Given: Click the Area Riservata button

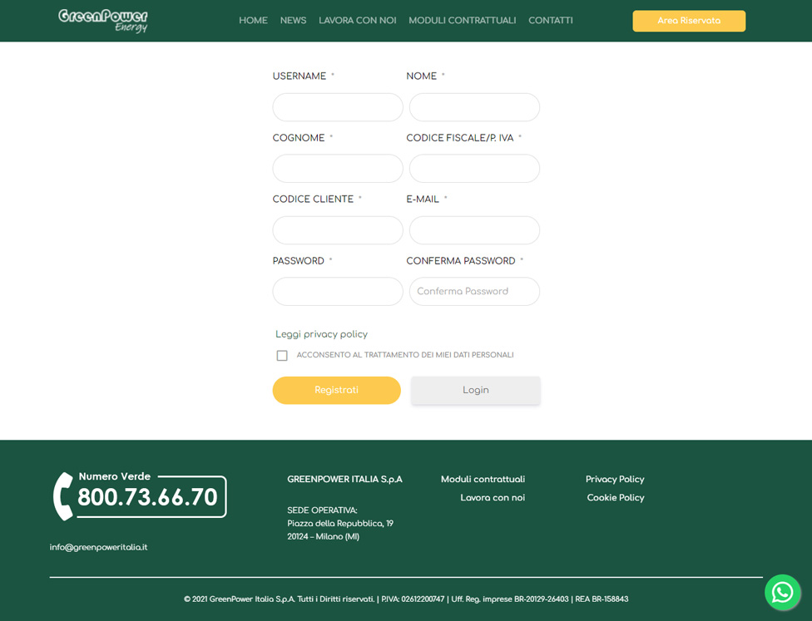Looking at the screenshot, I should point(689,21).
